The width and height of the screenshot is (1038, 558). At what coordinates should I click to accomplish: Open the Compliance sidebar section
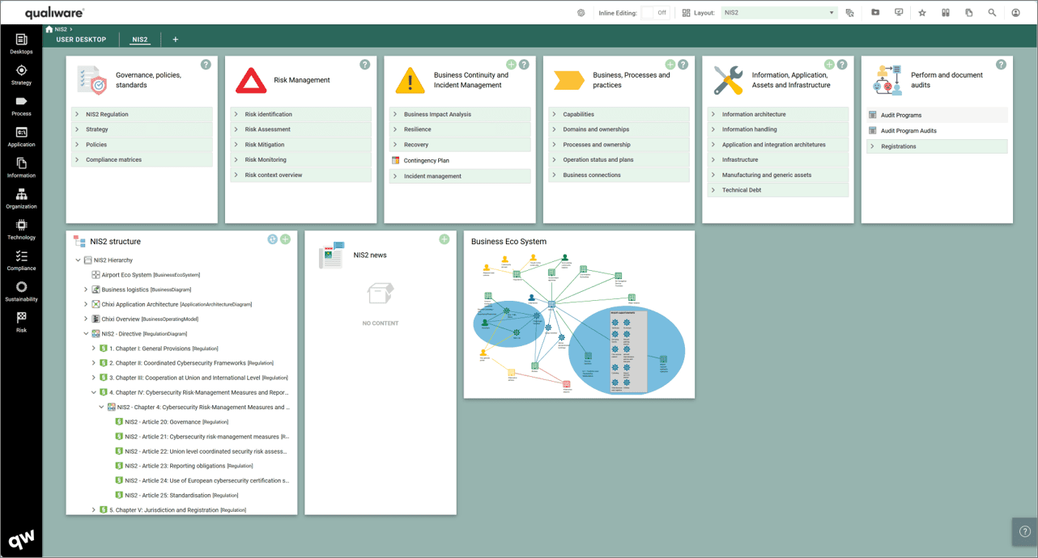21,260
